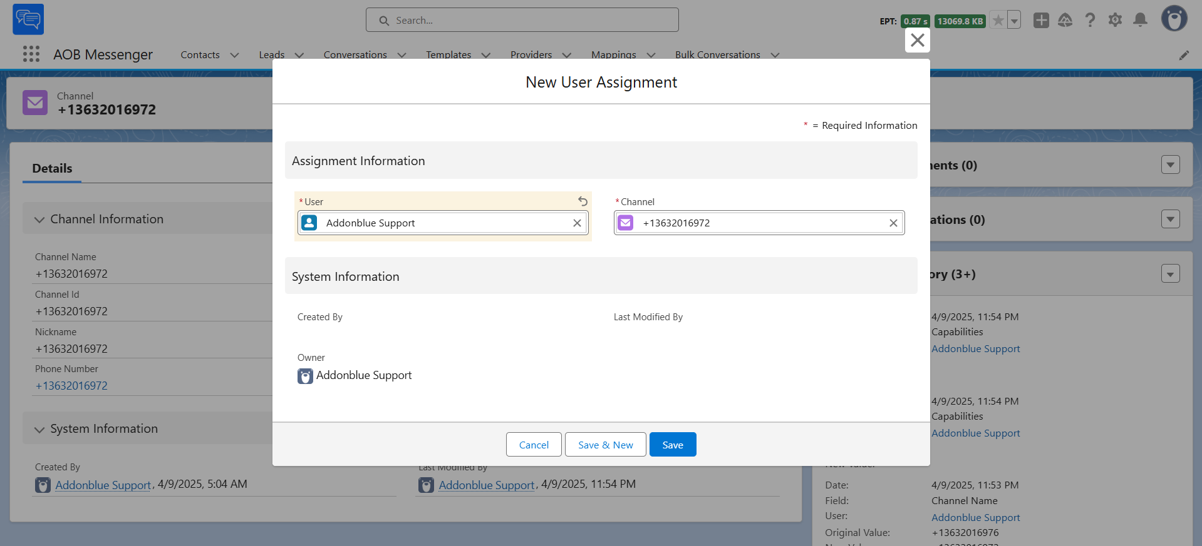The width and height of the screenshot is (1202, 546).
Task: Open the favorites list dropdown
Action: click(1014, 21)
